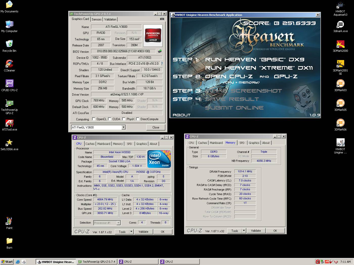Image resolution: width=354 pixels, height=265 pixels.
Task: Expand ATI FireGL V3600 GPU dropdown
Action: tap(123, 127)
